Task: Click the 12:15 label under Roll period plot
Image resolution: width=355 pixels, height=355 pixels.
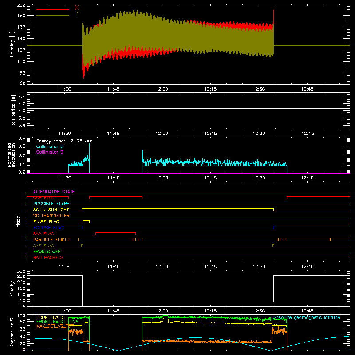Action: click(210, 134)
